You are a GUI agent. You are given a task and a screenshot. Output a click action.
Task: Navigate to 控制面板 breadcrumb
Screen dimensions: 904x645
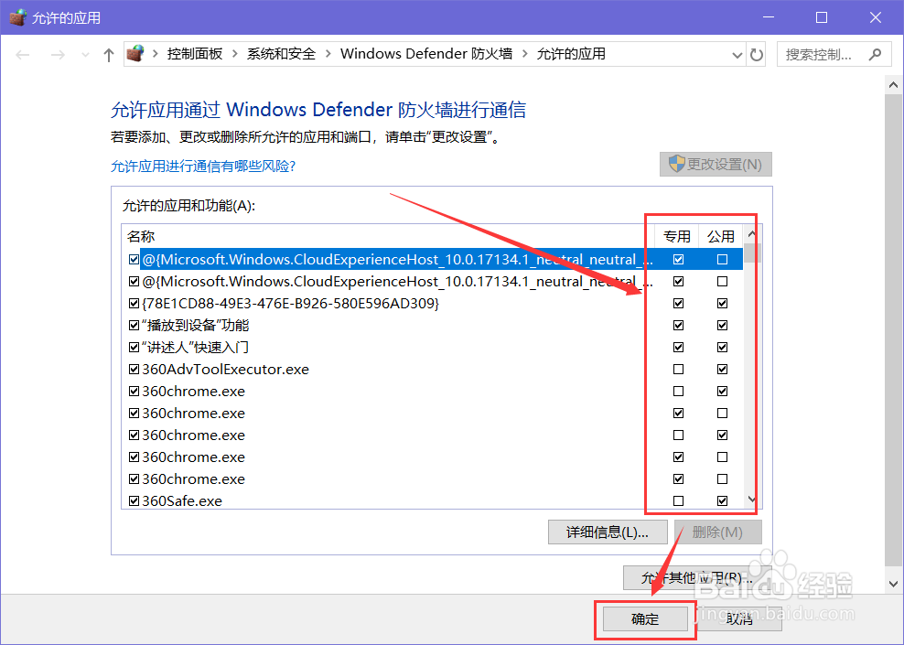[x=195, y=54]
